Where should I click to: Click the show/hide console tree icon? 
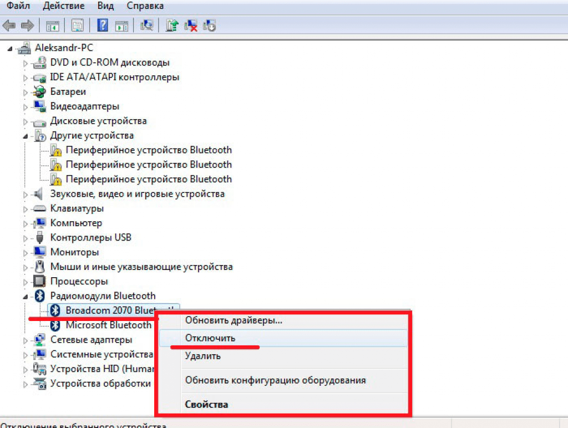(x=53, y=26)
